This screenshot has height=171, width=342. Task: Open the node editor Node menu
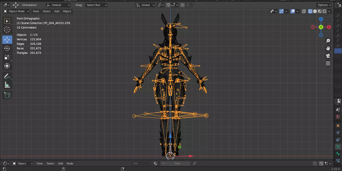(x=70, y=163)
